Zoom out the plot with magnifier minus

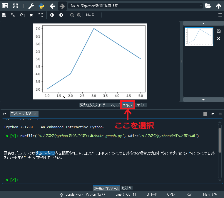click(x=72, y=15)
